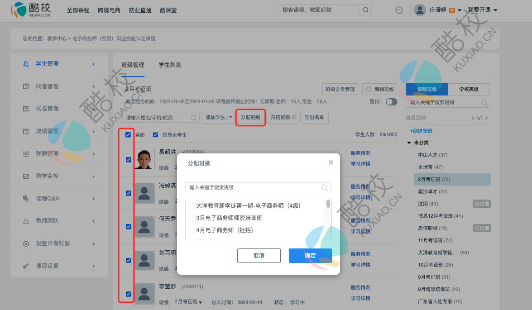Click the Kuxiao logo in the header
This screenshot has height=310, width=532.
pos(31,10)
